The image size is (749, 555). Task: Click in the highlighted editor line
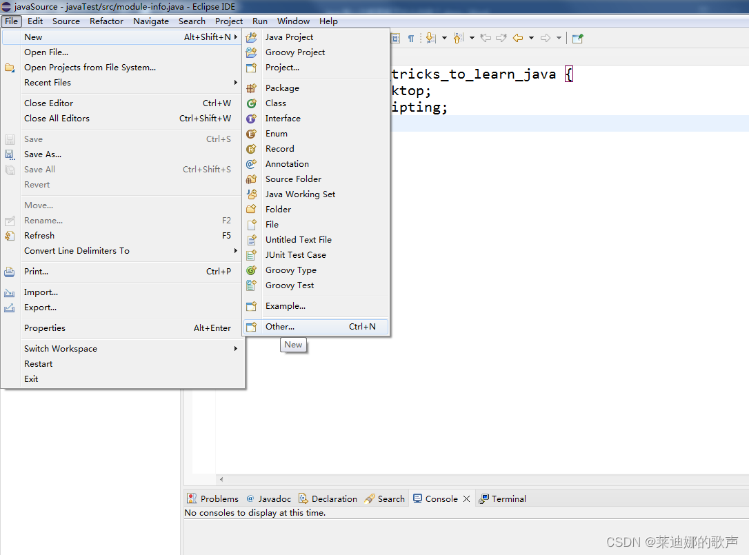click(x=570, y=123)
